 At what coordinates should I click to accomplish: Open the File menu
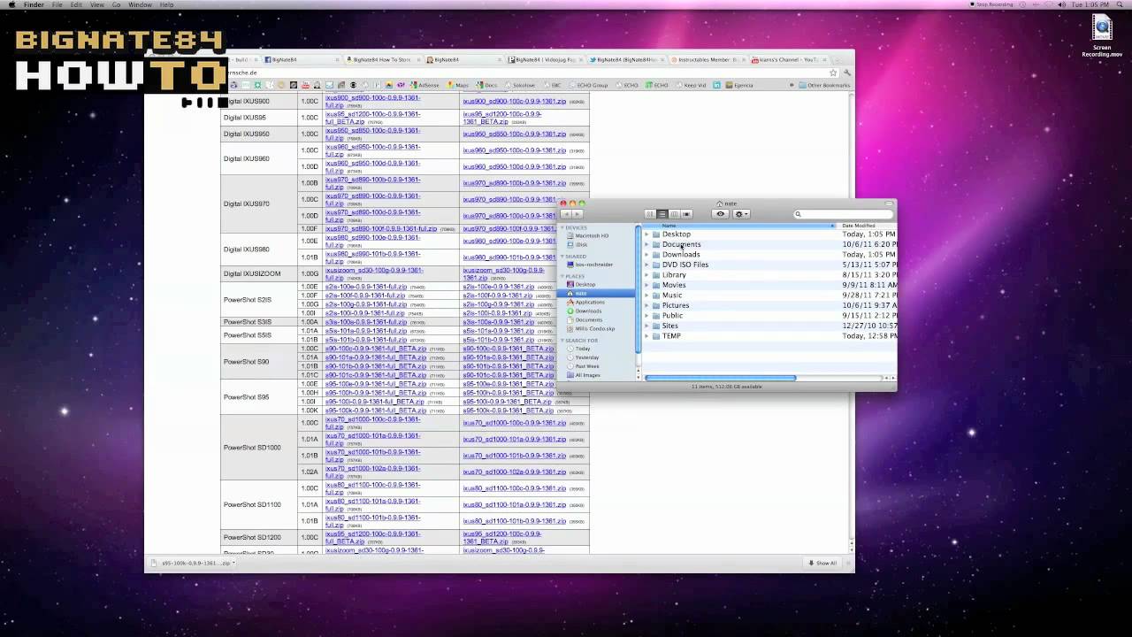pos(57,4)
